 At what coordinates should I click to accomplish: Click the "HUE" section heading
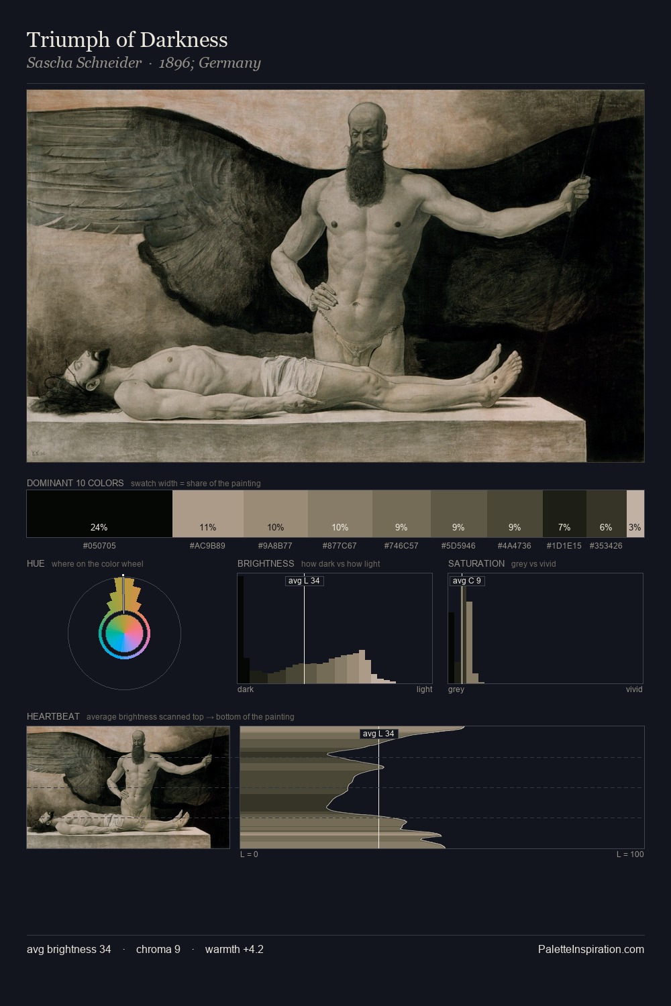(x=36, y=563)
